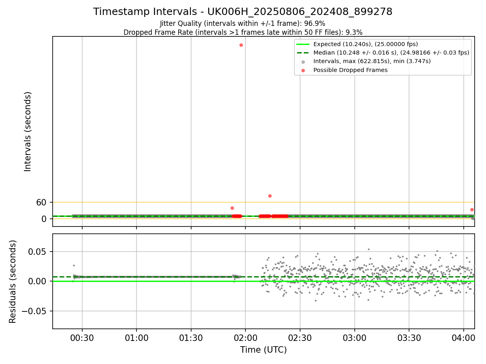Select the 'Jitter Quality' 96.9% subtitle line
The image size is (486, 364).
pyautogui.click(x=243, y=23)
